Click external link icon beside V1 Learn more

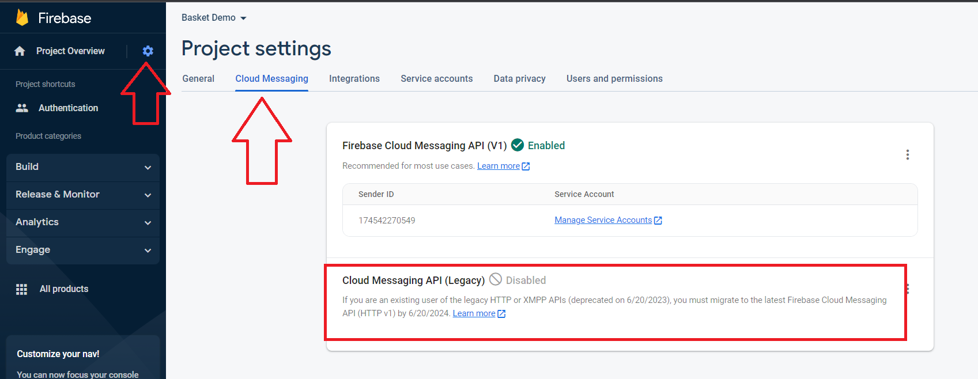tap(526, 166)
